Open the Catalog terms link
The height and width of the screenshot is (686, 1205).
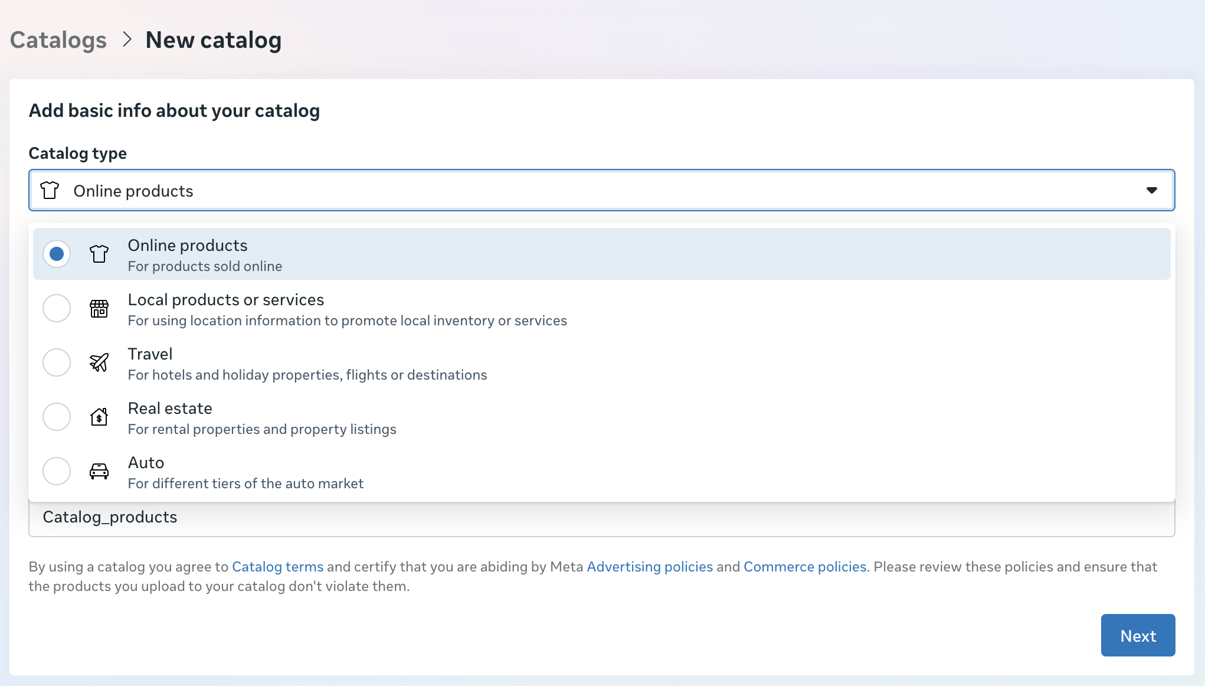click(277, 567)
